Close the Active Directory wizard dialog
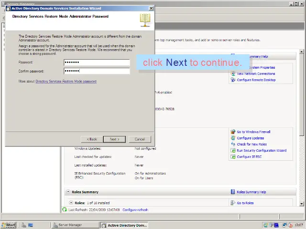Screen dimensions: 306x229 pyautogui.click(x=151, y=9)
